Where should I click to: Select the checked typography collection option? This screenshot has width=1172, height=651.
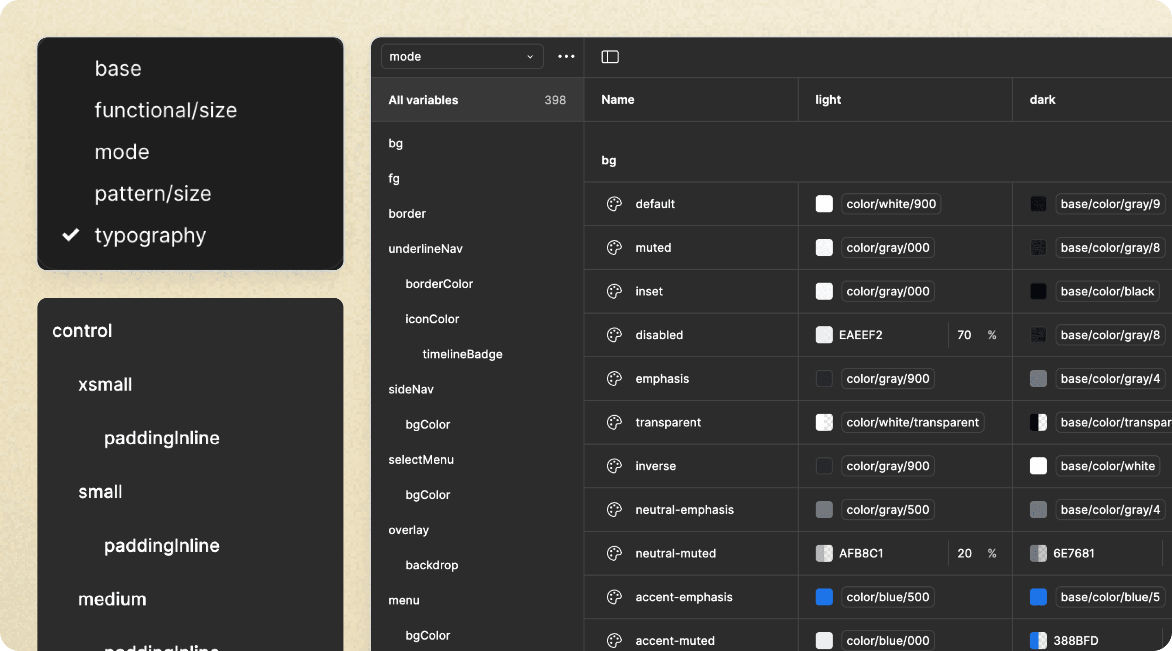[x=150, y=235]
